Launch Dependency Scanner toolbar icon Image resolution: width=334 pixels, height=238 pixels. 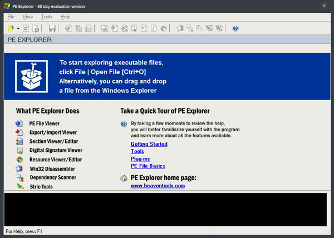(190, 28)
